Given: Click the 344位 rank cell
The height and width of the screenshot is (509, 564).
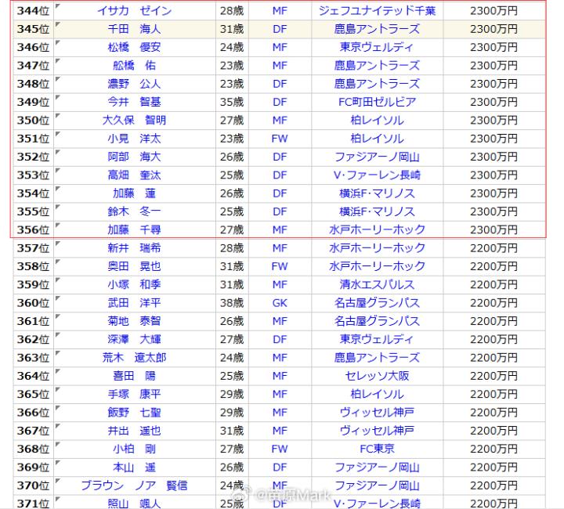Looking at the screenshot, I should click(33, 11).
